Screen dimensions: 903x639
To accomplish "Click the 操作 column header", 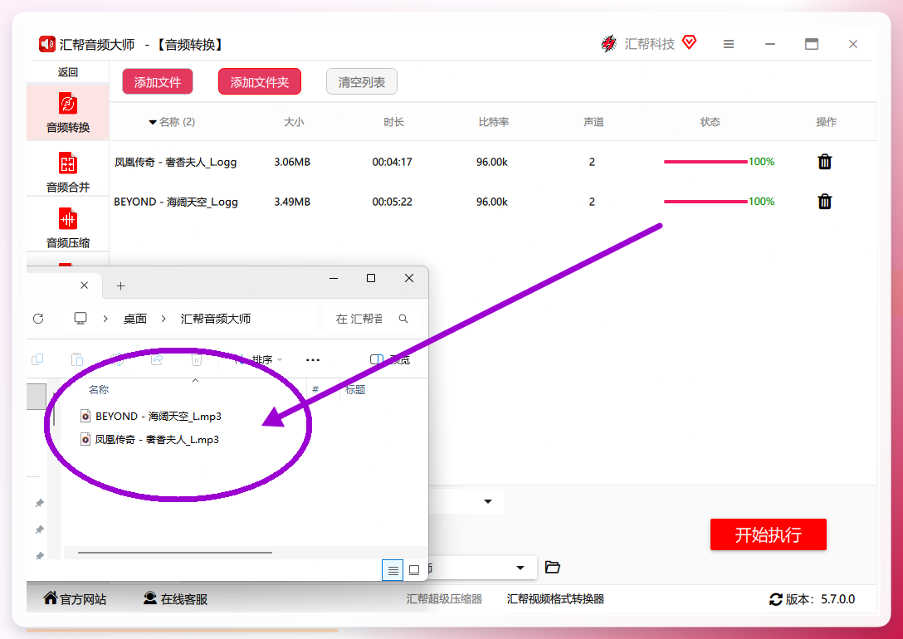I will tap(826, 122).
